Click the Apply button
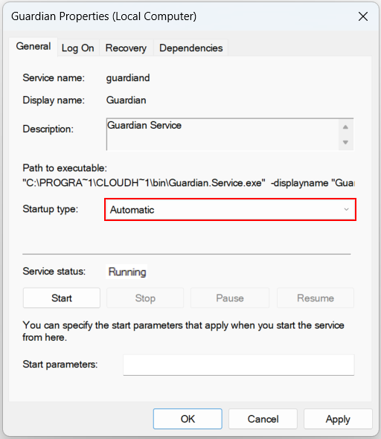The image size is (381, 439). pyautogui.click(x=338, y=419)
